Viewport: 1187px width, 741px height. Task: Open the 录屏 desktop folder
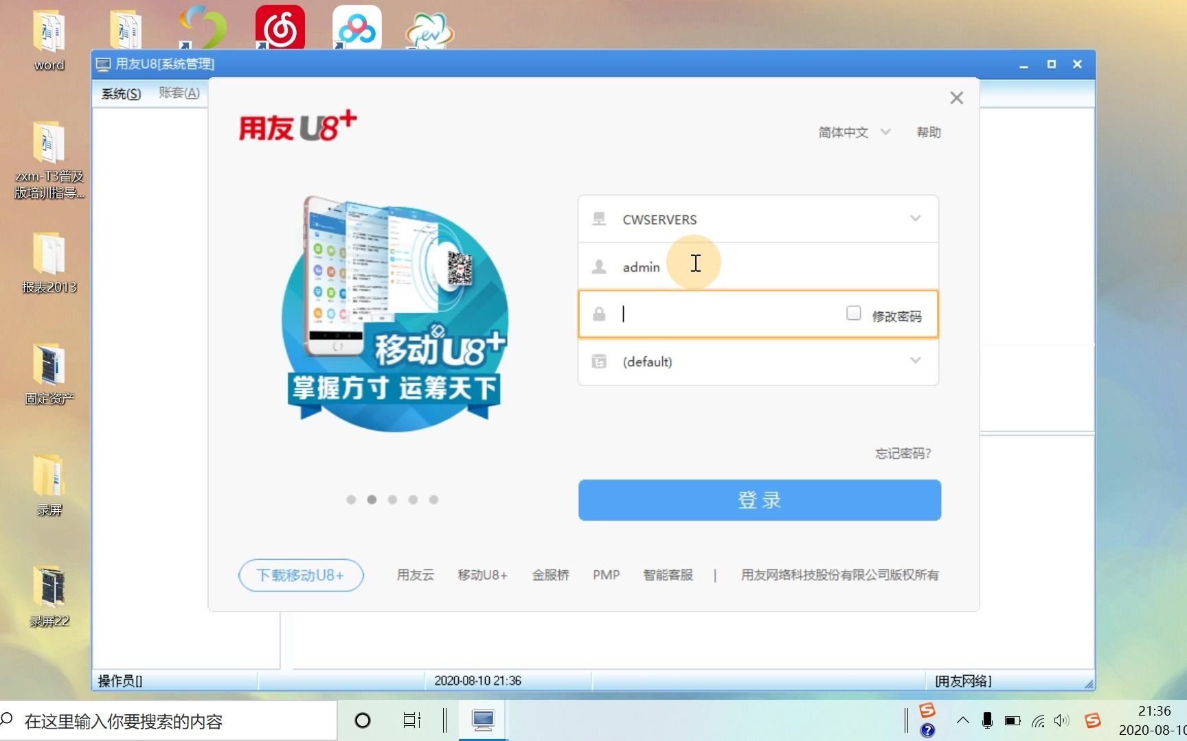pos(49,484)
